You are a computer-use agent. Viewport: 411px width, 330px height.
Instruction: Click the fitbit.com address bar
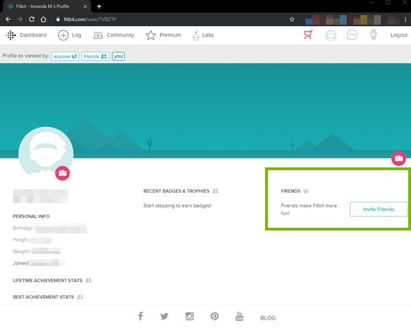pos(171,19)
